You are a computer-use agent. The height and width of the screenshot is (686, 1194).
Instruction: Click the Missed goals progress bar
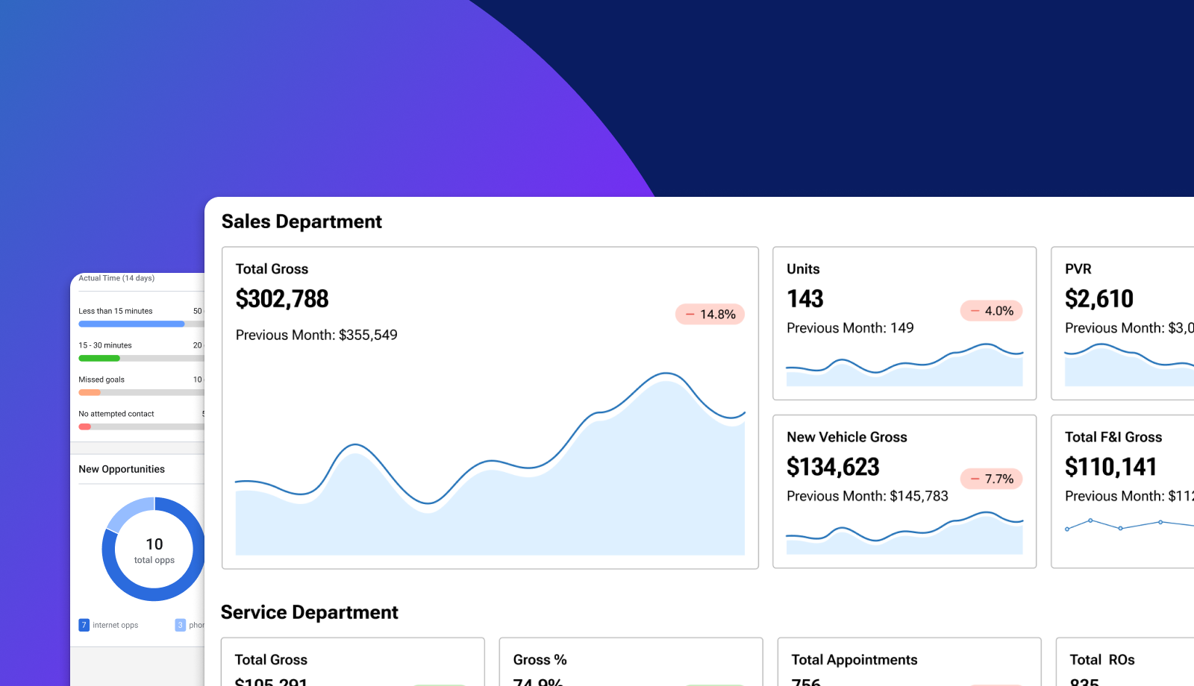tap(141, 392)
